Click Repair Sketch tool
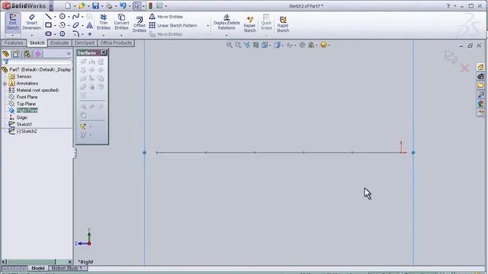This screenshot has width=488, height=274. coord(249,24)
